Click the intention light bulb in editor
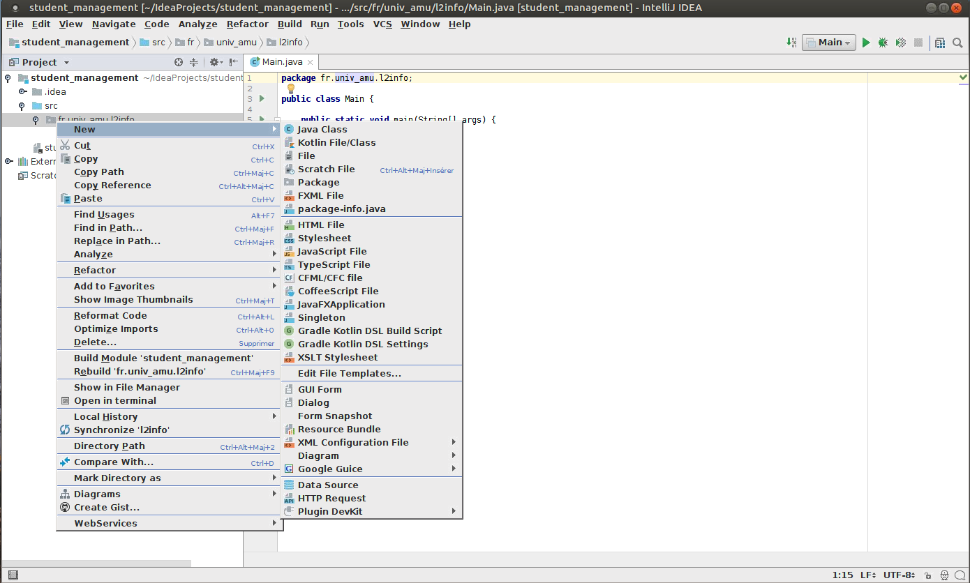The height and width of the screenshot is (583, 970). click(x=291, y=89)
